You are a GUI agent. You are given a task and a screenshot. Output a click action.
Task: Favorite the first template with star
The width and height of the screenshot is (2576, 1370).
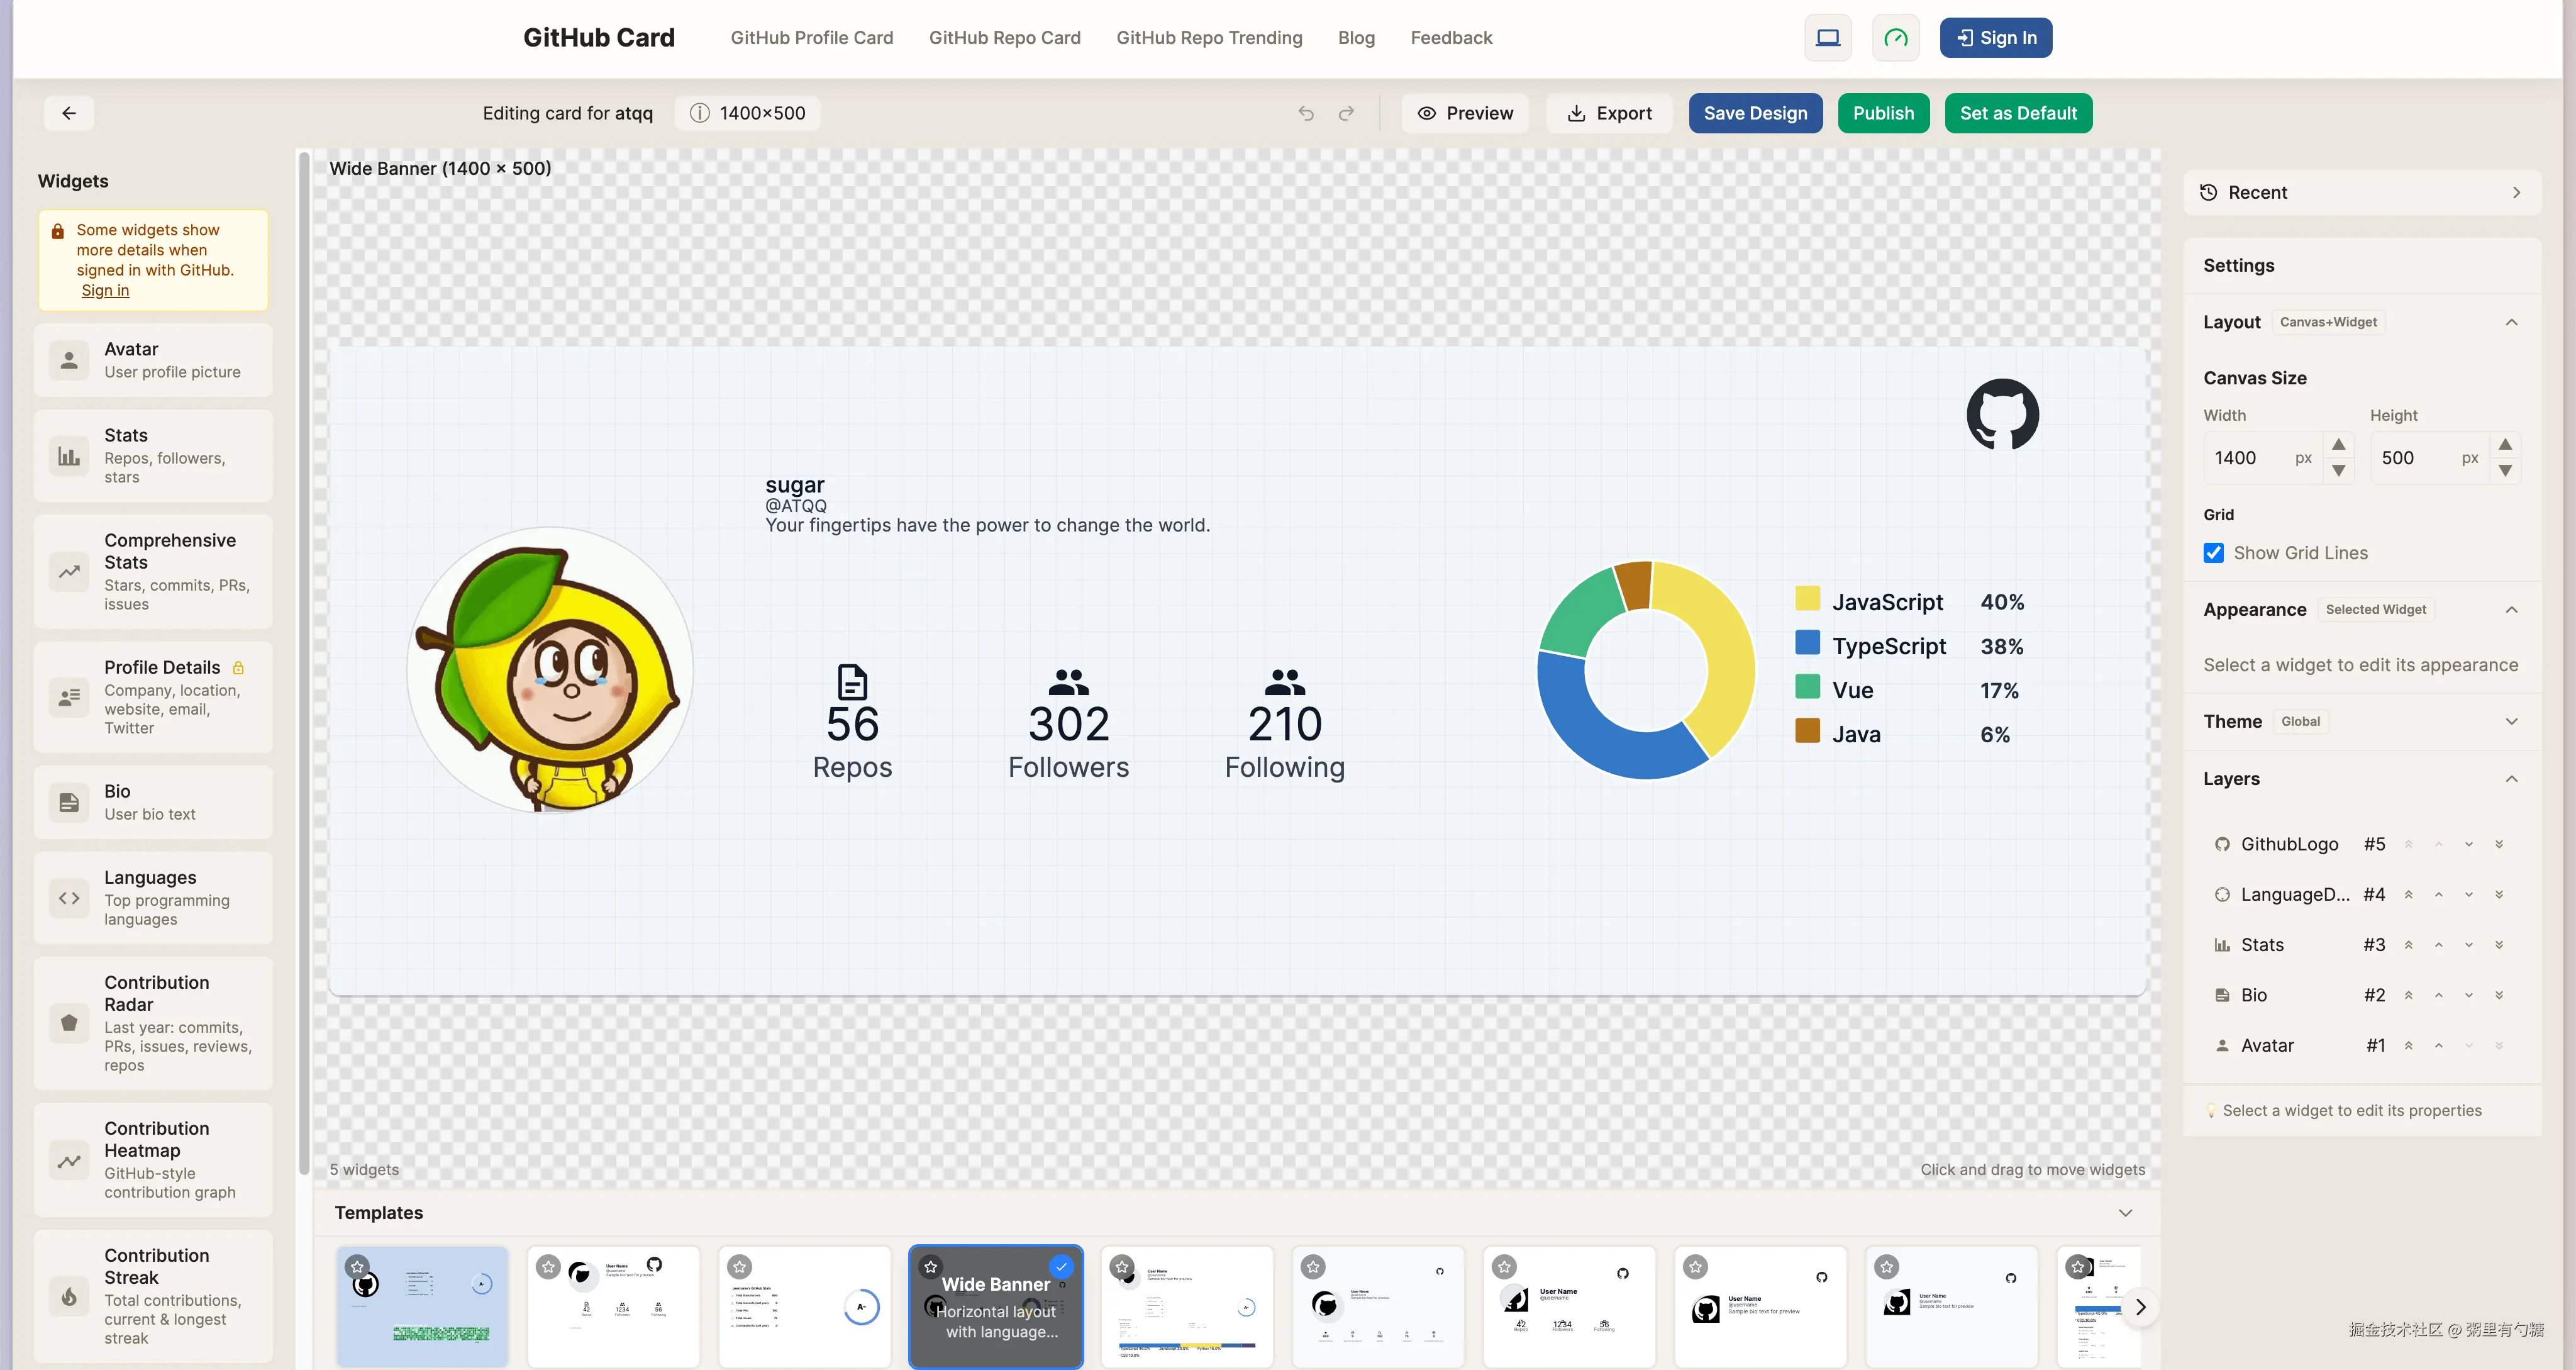(x=358, y=1266)
